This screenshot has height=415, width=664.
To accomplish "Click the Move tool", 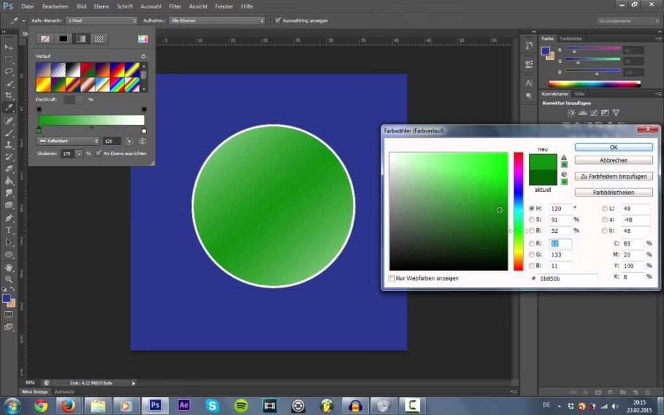I will tap(9, 47).
